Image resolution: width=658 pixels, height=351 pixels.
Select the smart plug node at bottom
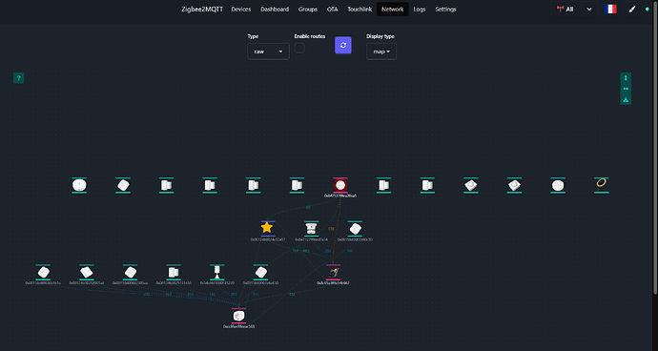click(238, 316)
